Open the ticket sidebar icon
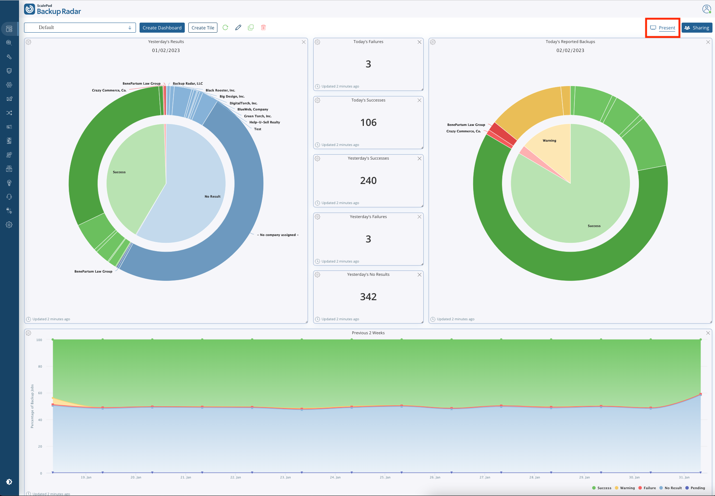Screen dimensions: 715x496 [9, 127]
